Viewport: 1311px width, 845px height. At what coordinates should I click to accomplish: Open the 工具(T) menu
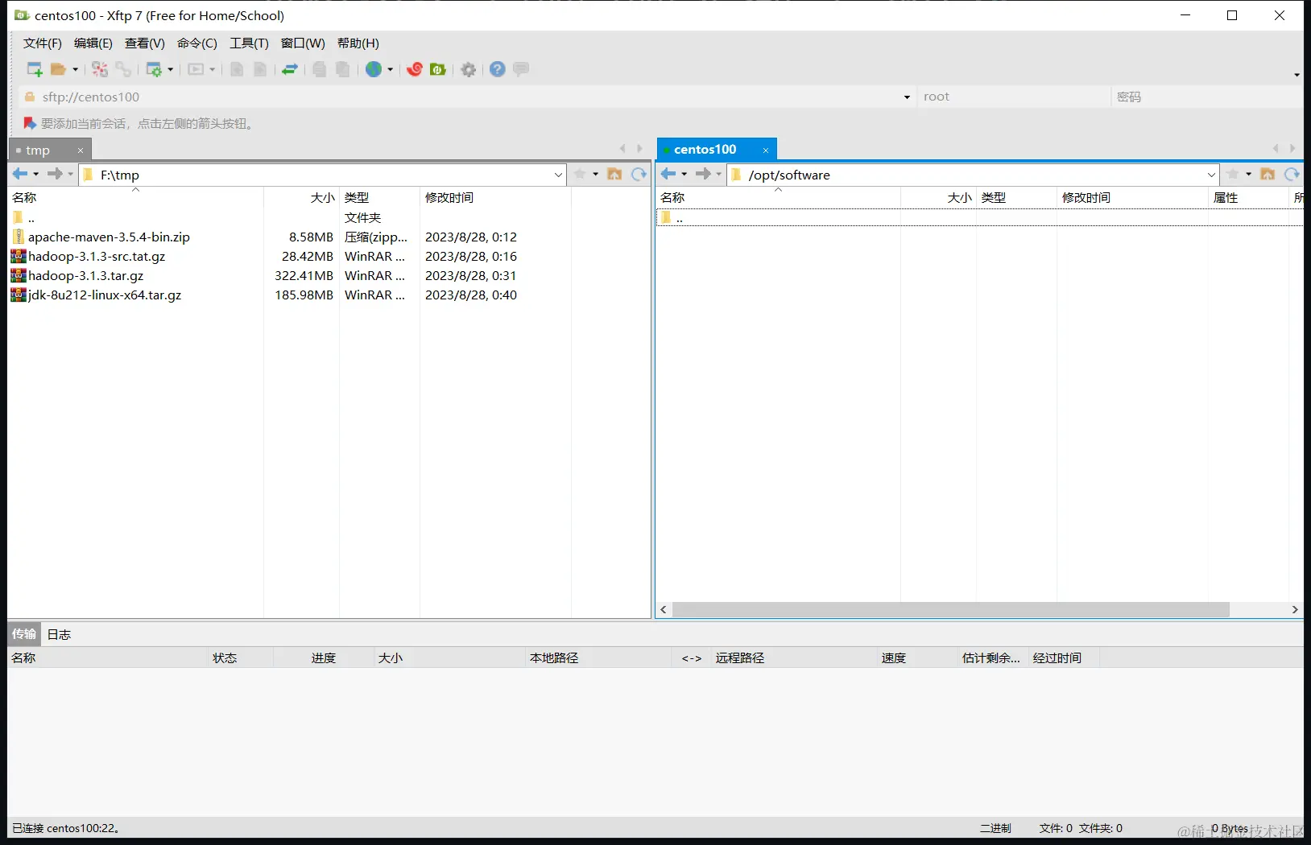pyautogui.click(x=249, y=43)
